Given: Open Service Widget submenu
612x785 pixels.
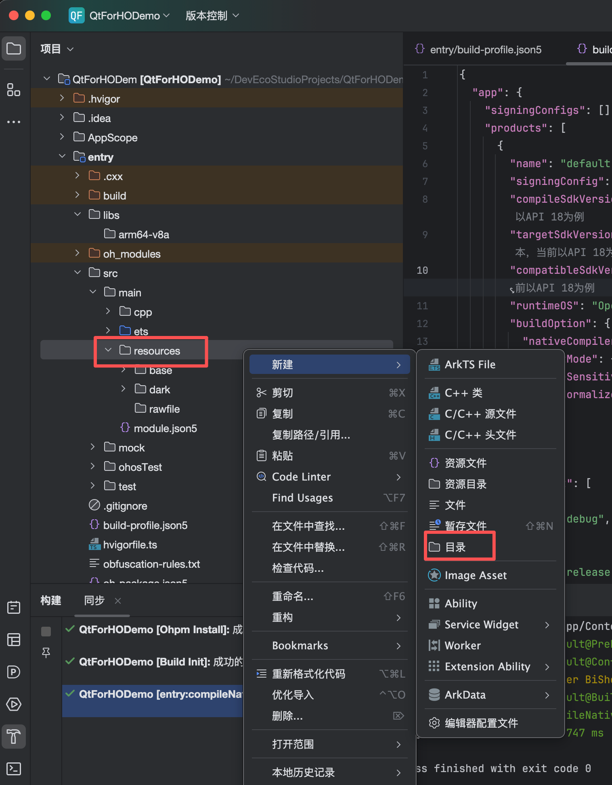Looking at the screenshot, I should [490, 625].
